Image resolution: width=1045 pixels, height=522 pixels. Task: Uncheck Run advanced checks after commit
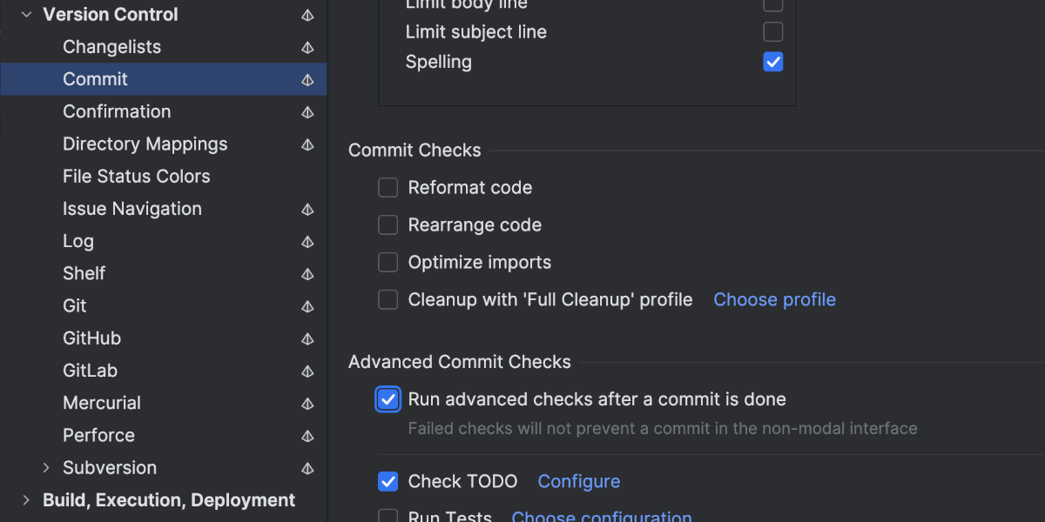click(x=388, y=399)
